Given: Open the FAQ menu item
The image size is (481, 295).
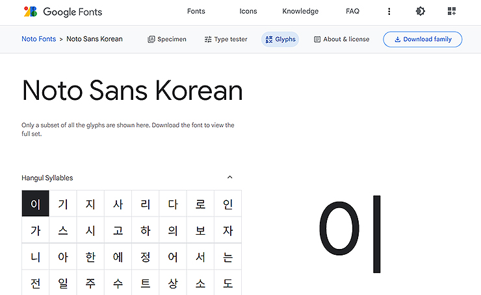Looking at the screenshot, I should 352,11.
